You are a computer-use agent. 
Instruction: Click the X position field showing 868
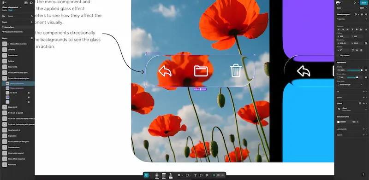click(343, 36)
